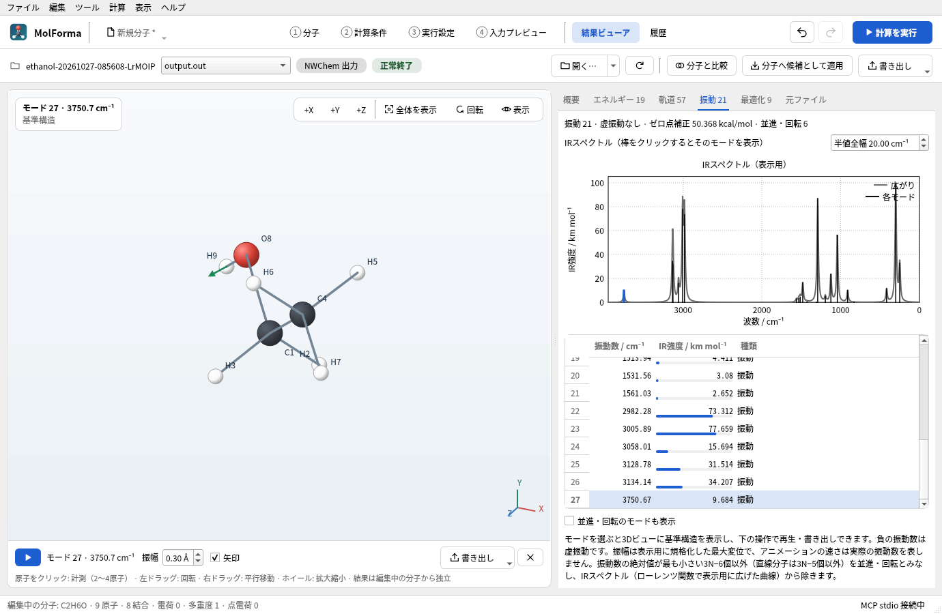The width and height of the screenshot is (942, 614).
Task: Open the ファイル menu
Action: pyautogui.click(x=23, y=8)
